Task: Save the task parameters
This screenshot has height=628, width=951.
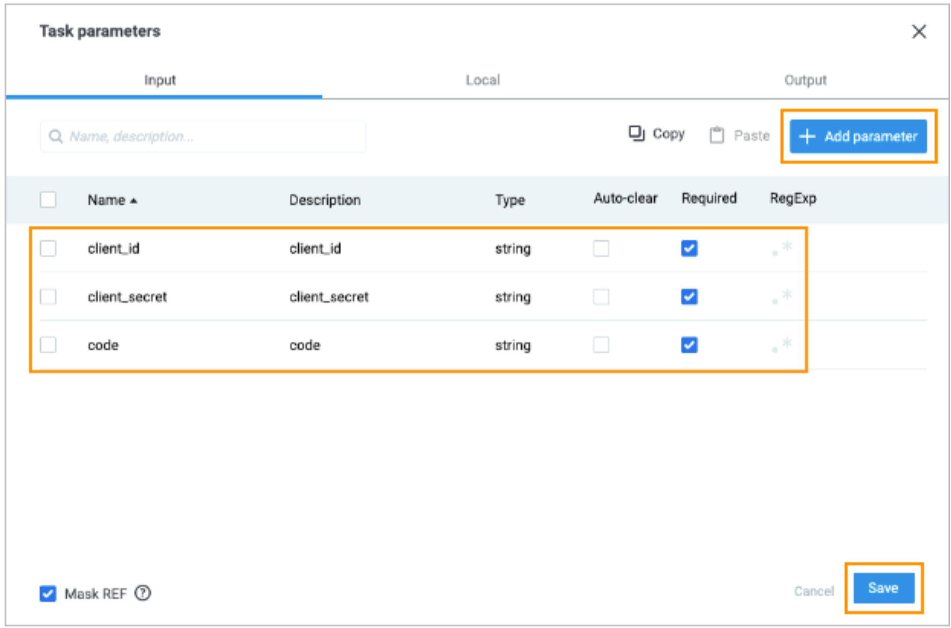Action: pos(884,588)
